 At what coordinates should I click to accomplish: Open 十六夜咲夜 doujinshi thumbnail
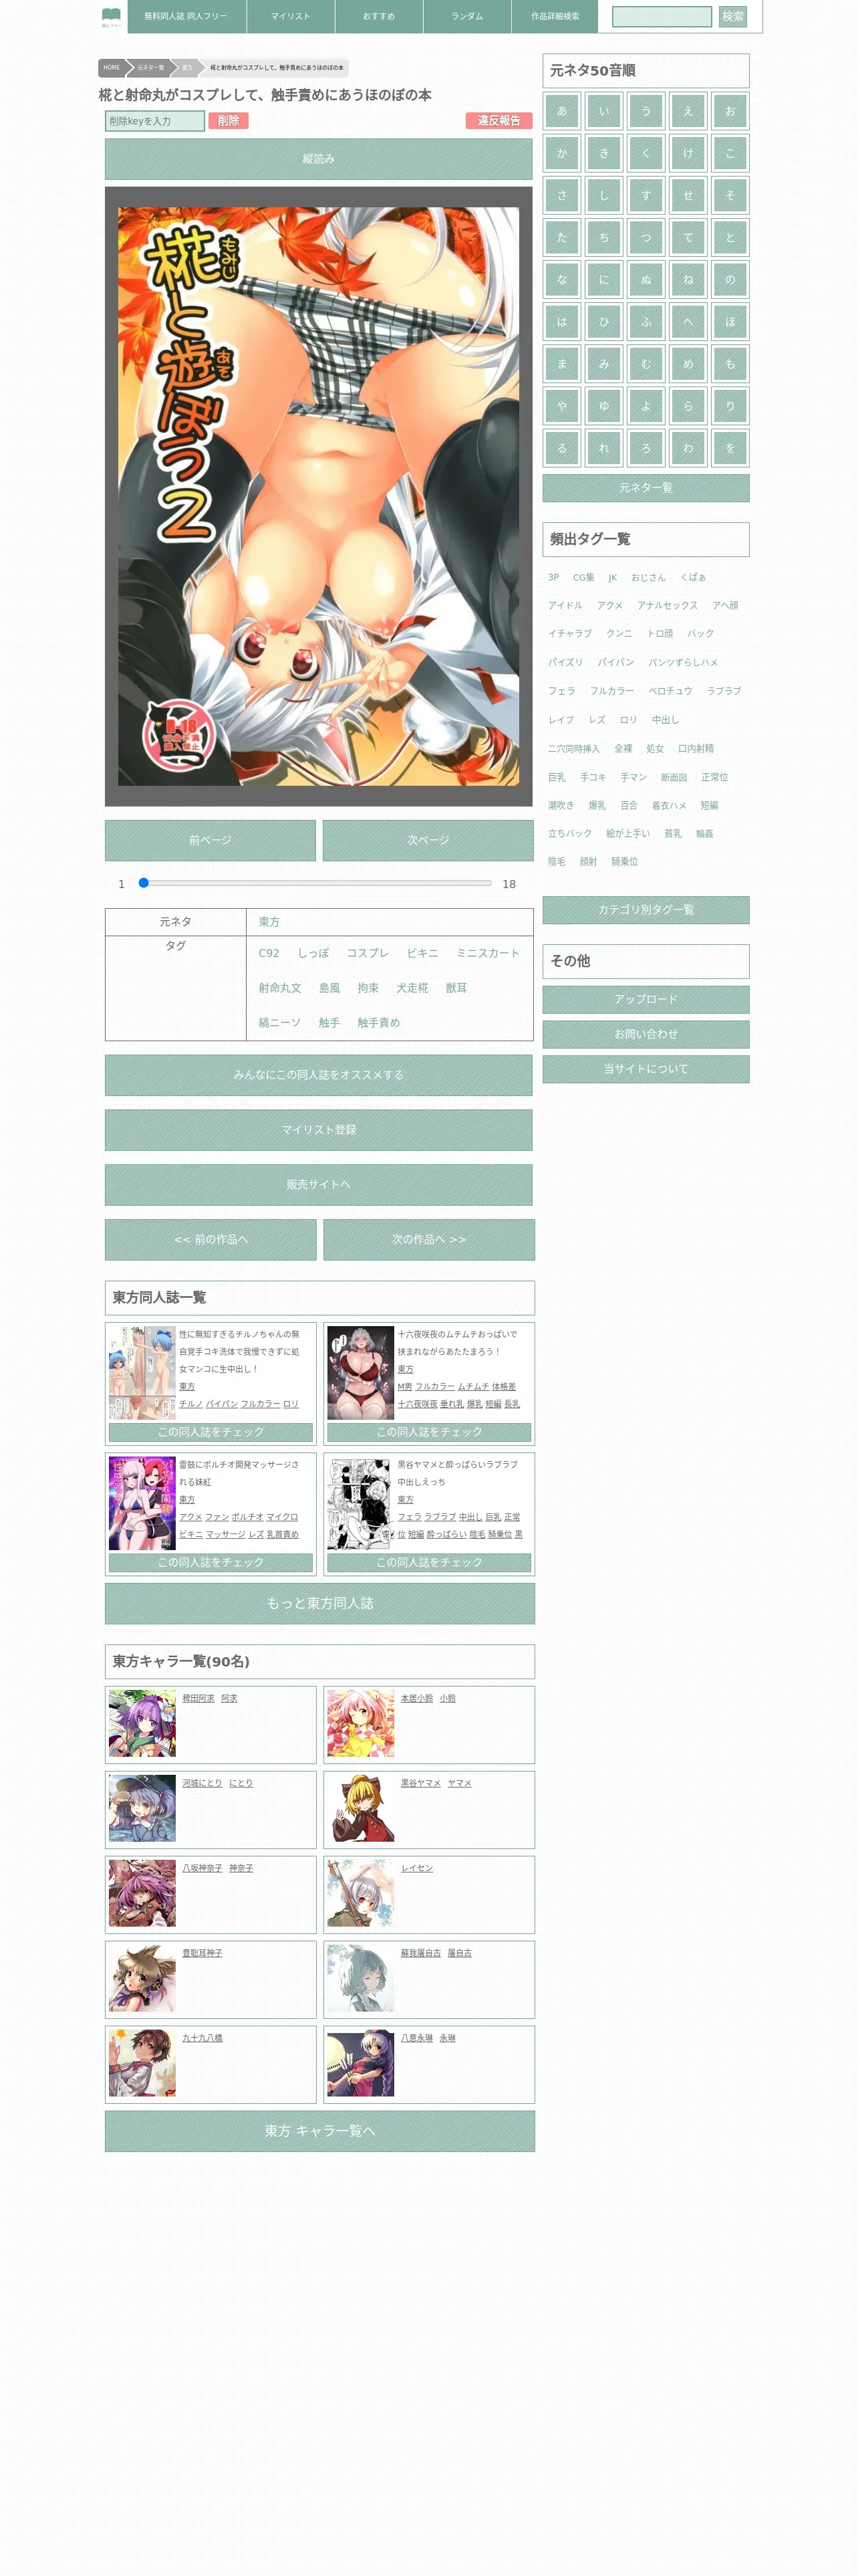coord(361,1373)
